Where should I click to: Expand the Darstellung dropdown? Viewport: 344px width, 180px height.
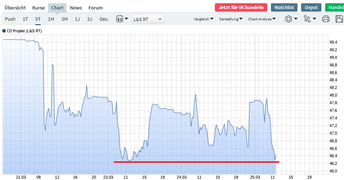point(231,19)
